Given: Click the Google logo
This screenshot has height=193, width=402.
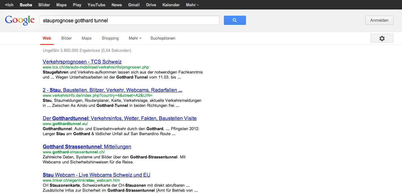Looking at the screenshot, I should (19, 20).
